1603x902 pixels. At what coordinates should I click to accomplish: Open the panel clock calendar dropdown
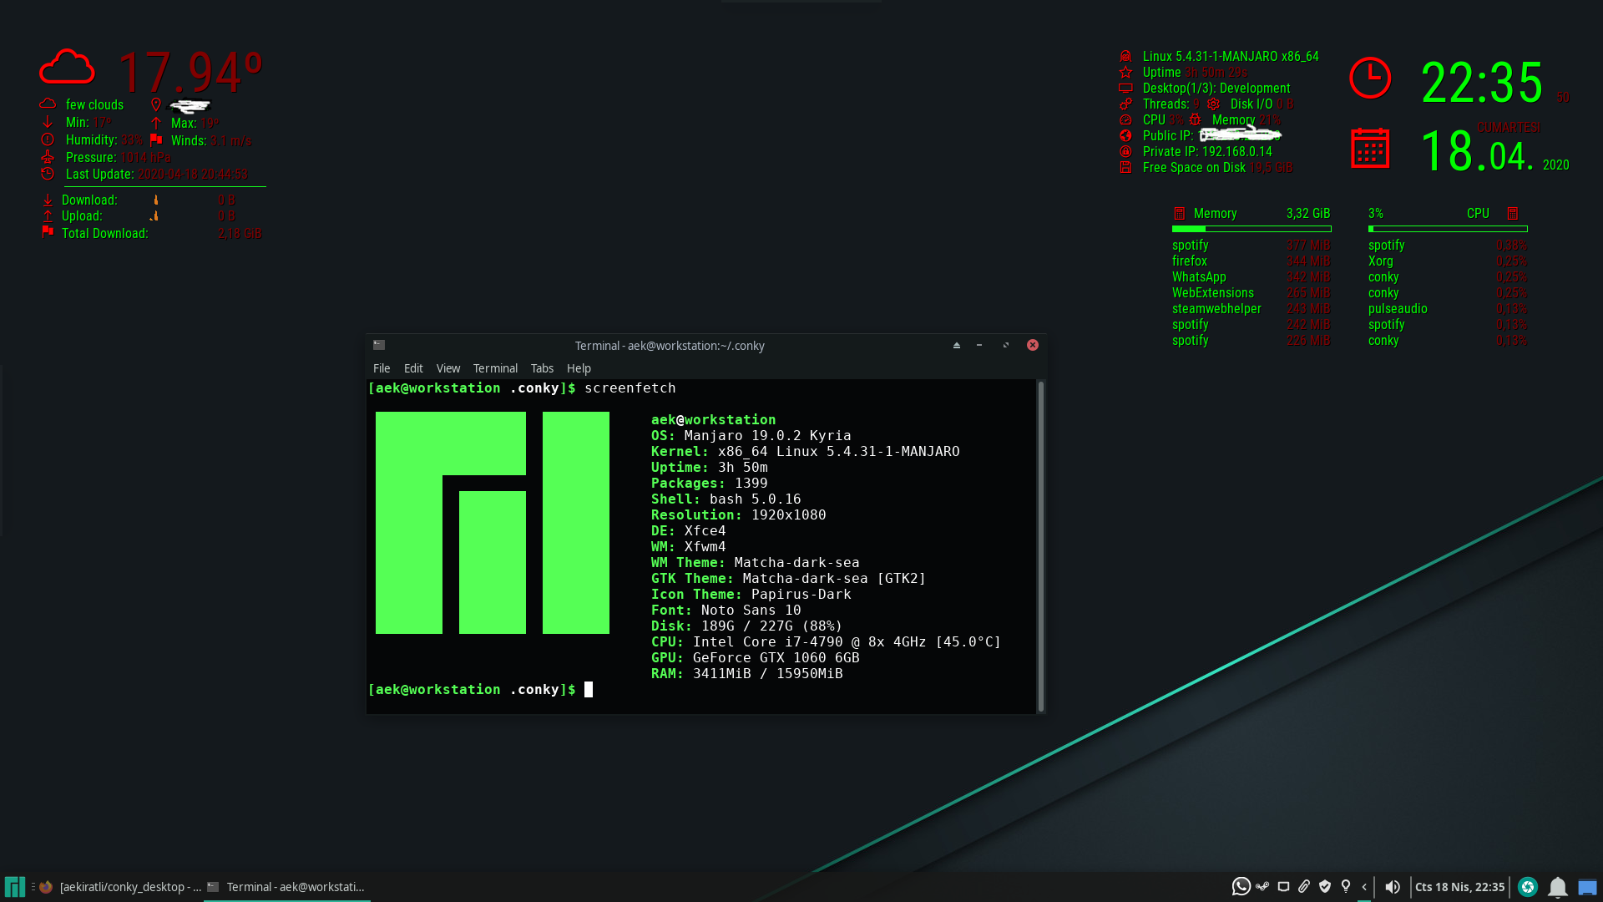[x=1459, y=887]
